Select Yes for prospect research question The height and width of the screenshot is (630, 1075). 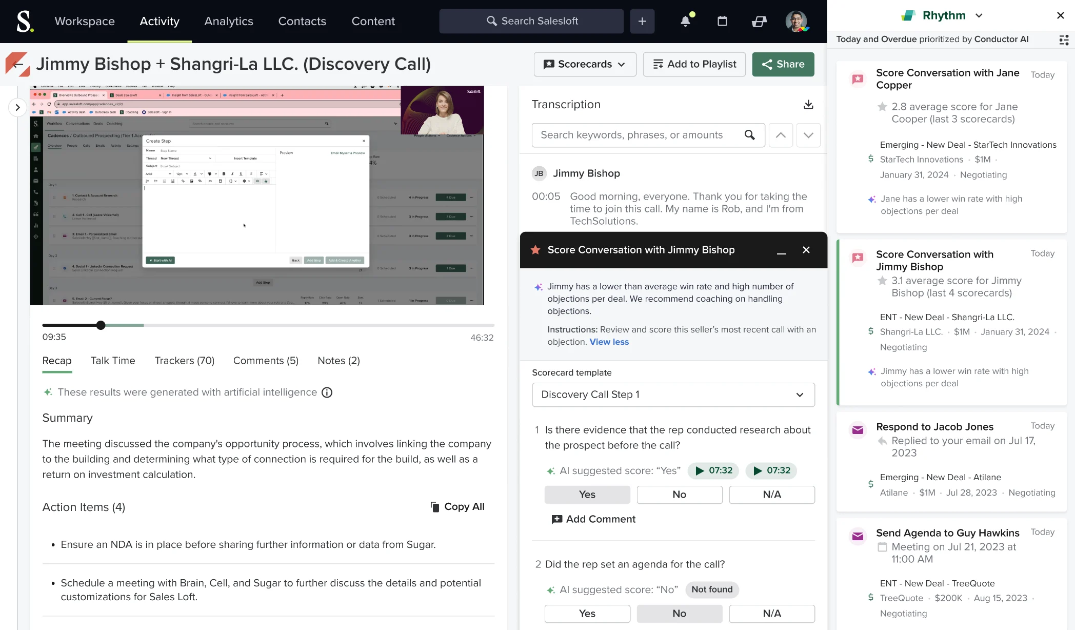pyautogui.click(x=587, y=495)
